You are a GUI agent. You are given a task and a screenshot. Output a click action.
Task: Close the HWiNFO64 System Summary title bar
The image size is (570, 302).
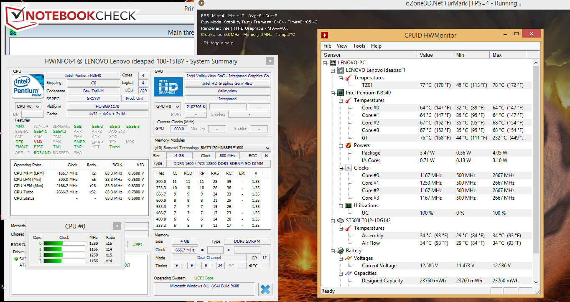tap(270, 61)
